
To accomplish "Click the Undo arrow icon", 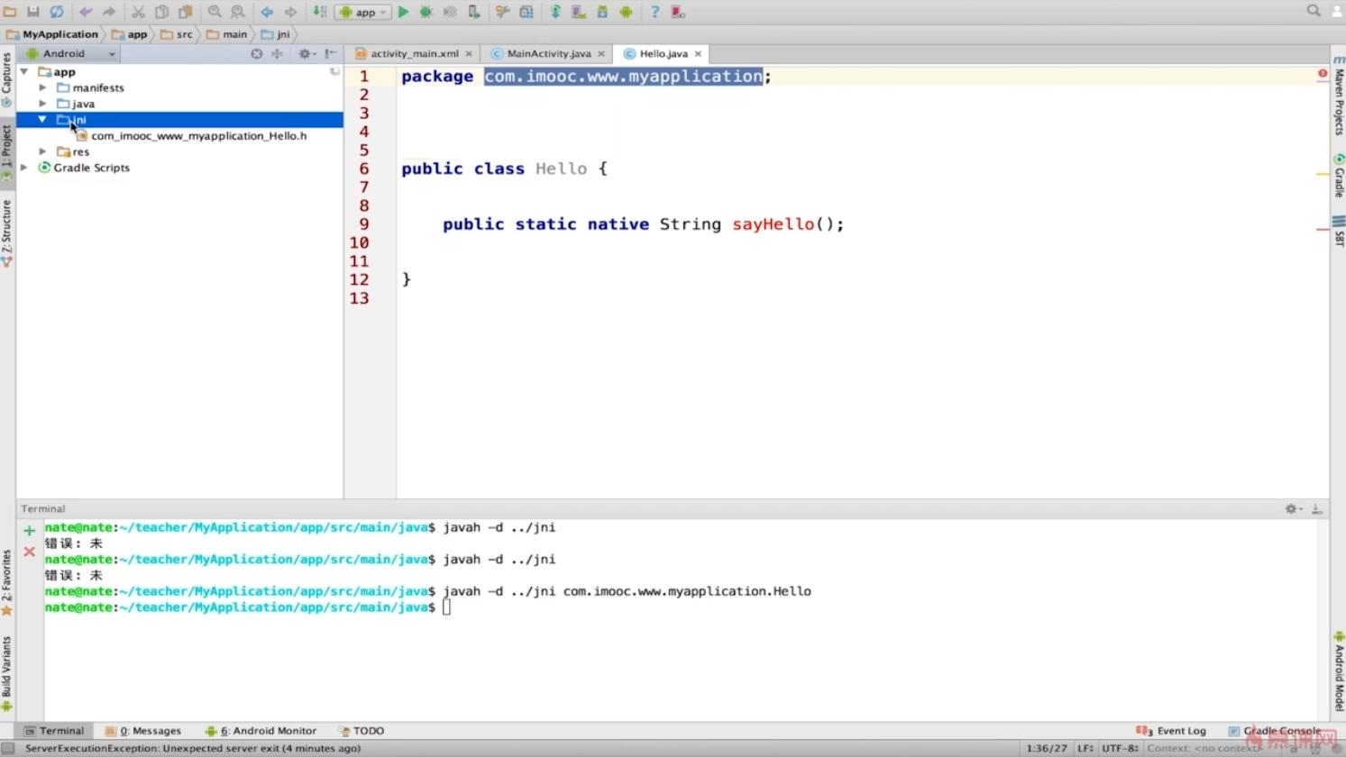I will tap(86, 12).
